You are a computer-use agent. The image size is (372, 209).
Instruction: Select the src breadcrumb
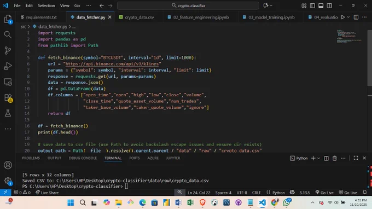click(x=23, y=27)
